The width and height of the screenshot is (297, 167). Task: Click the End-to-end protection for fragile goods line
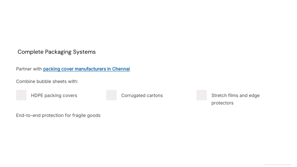tap(58, 115)
